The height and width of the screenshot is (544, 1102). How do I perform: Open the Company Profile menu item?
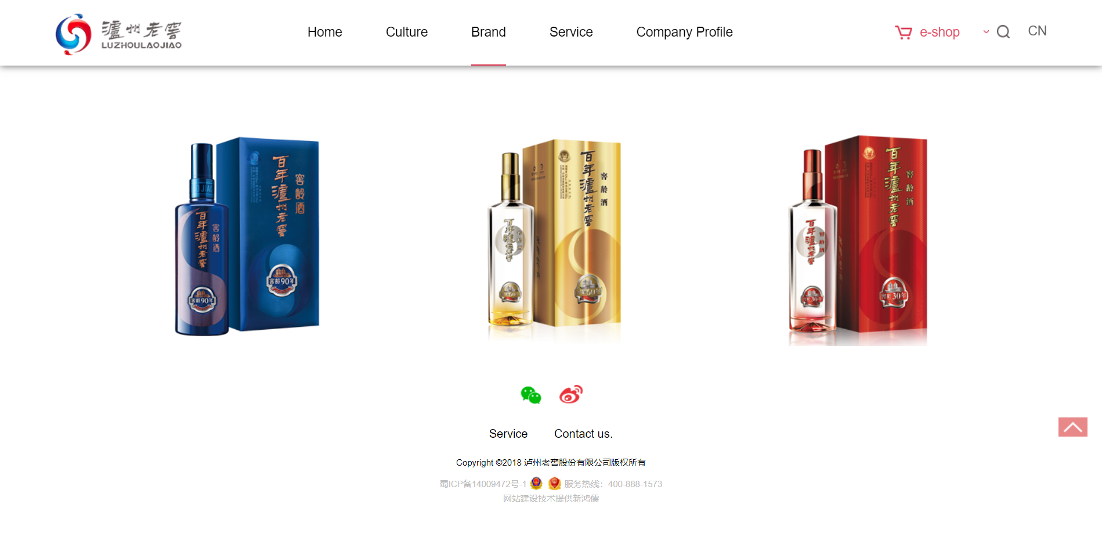684,32
